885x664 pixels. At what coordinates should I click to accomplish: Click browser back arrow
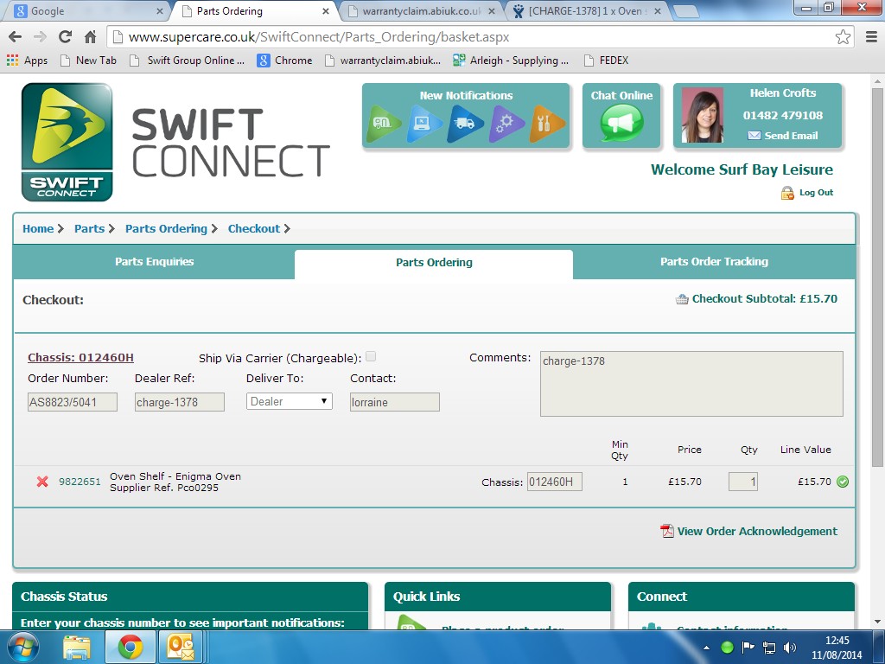(16, 37)
